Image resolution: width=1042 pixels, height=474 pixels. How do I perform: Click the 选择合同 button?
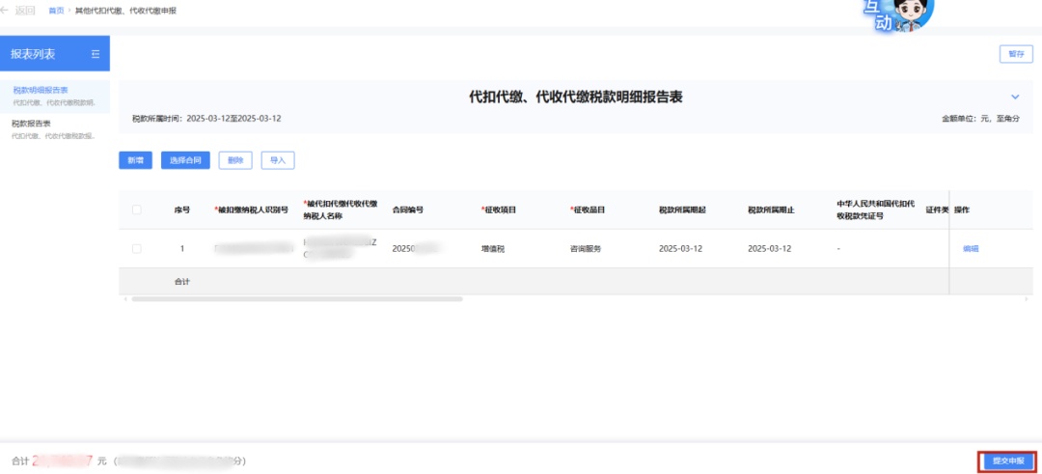pyautogui.click(x=185, y=160)
